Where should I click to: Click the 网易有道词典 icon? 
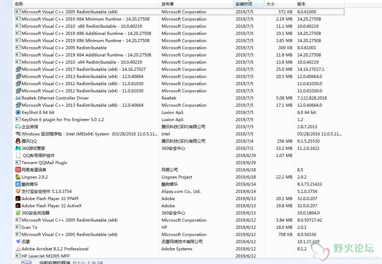(x=18, y=170)
